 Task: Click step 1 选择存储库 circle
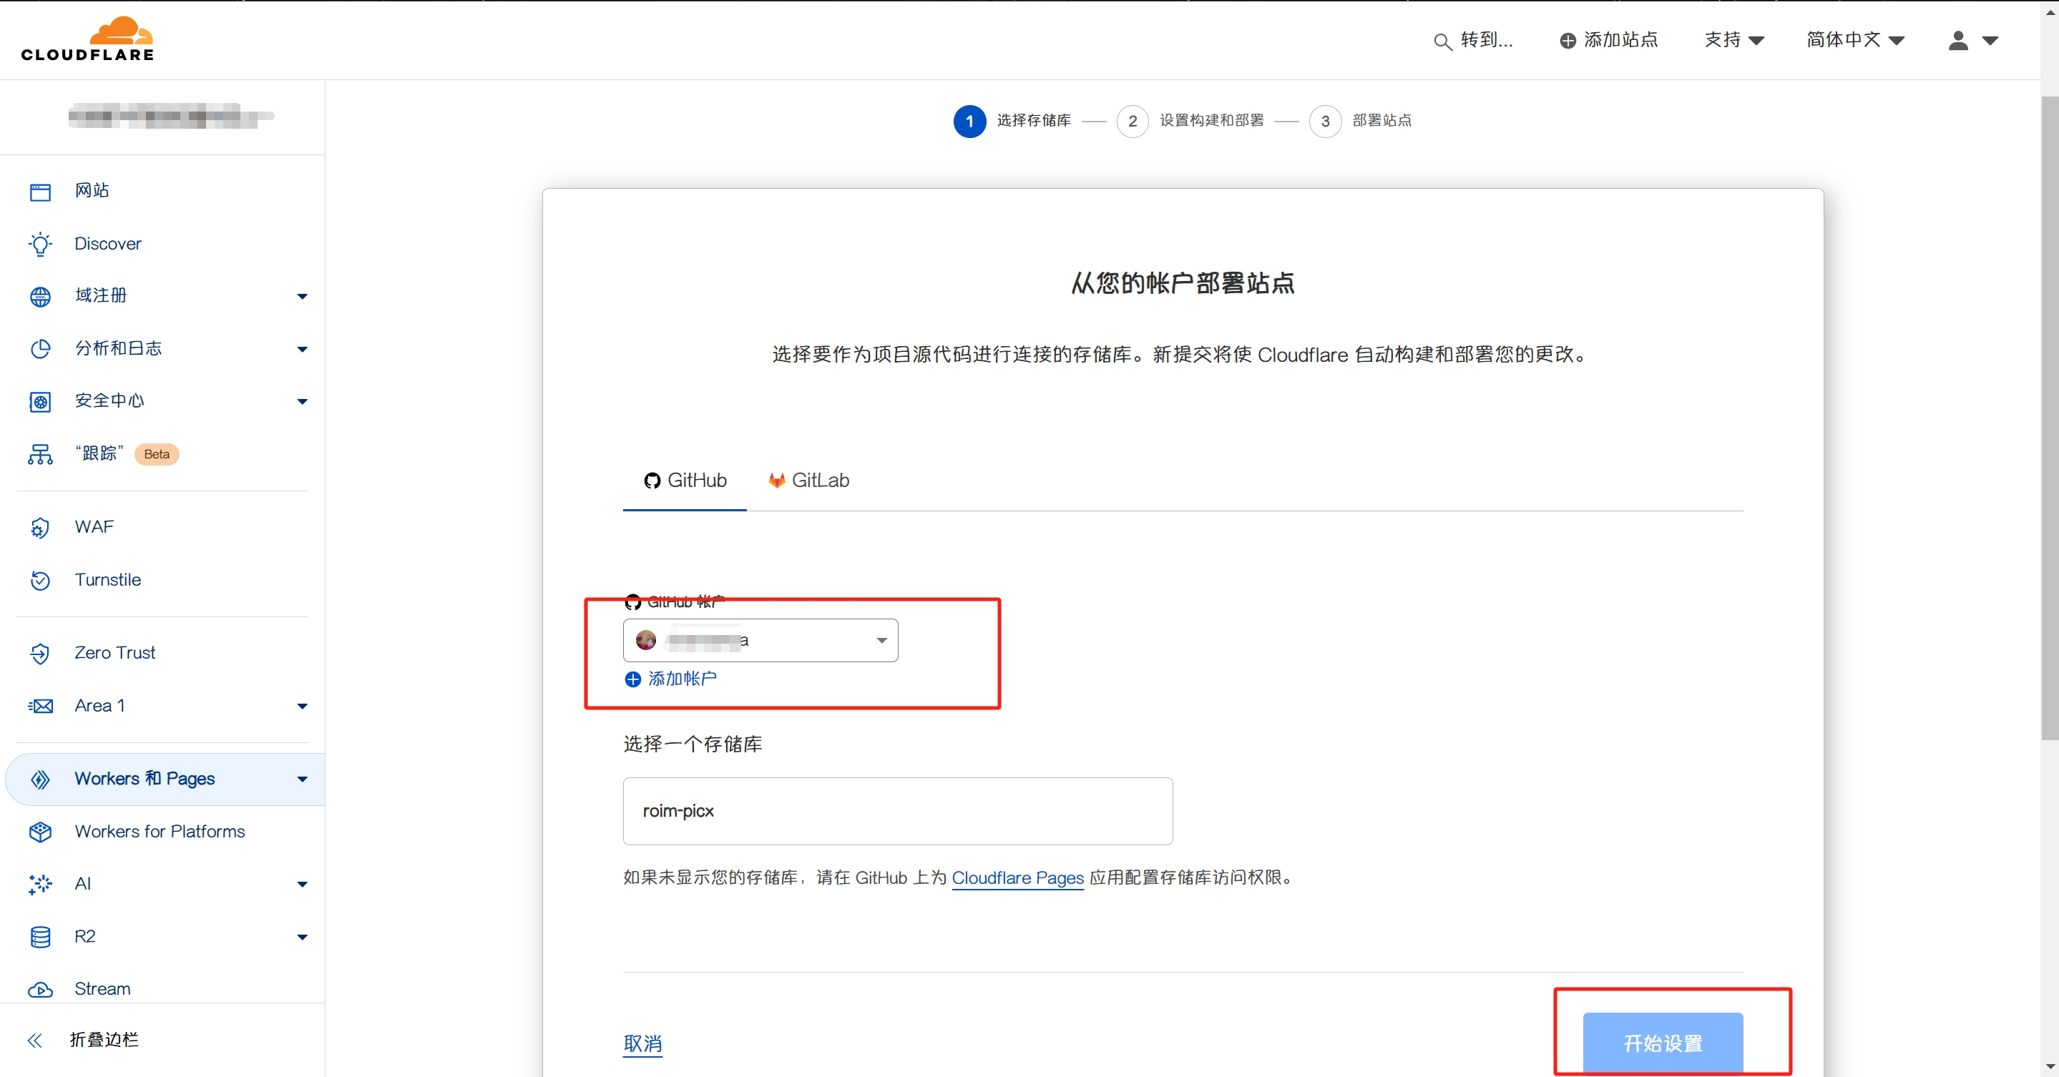[x=969, y=122]
